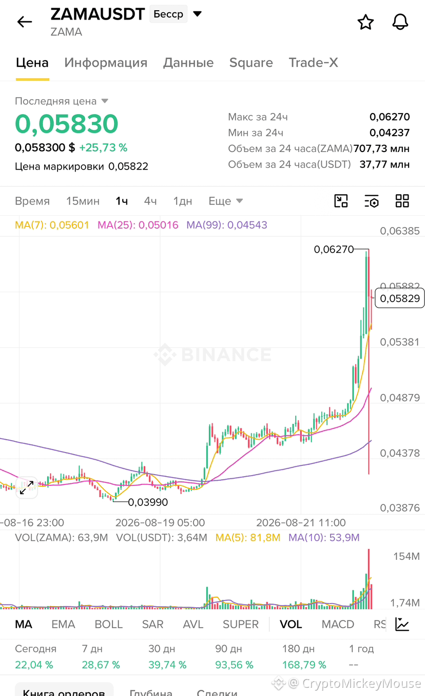Screen dimensions: 425x696
Task: Open contract type dropdown arrow next to Бесср
Action: point(198,14)
